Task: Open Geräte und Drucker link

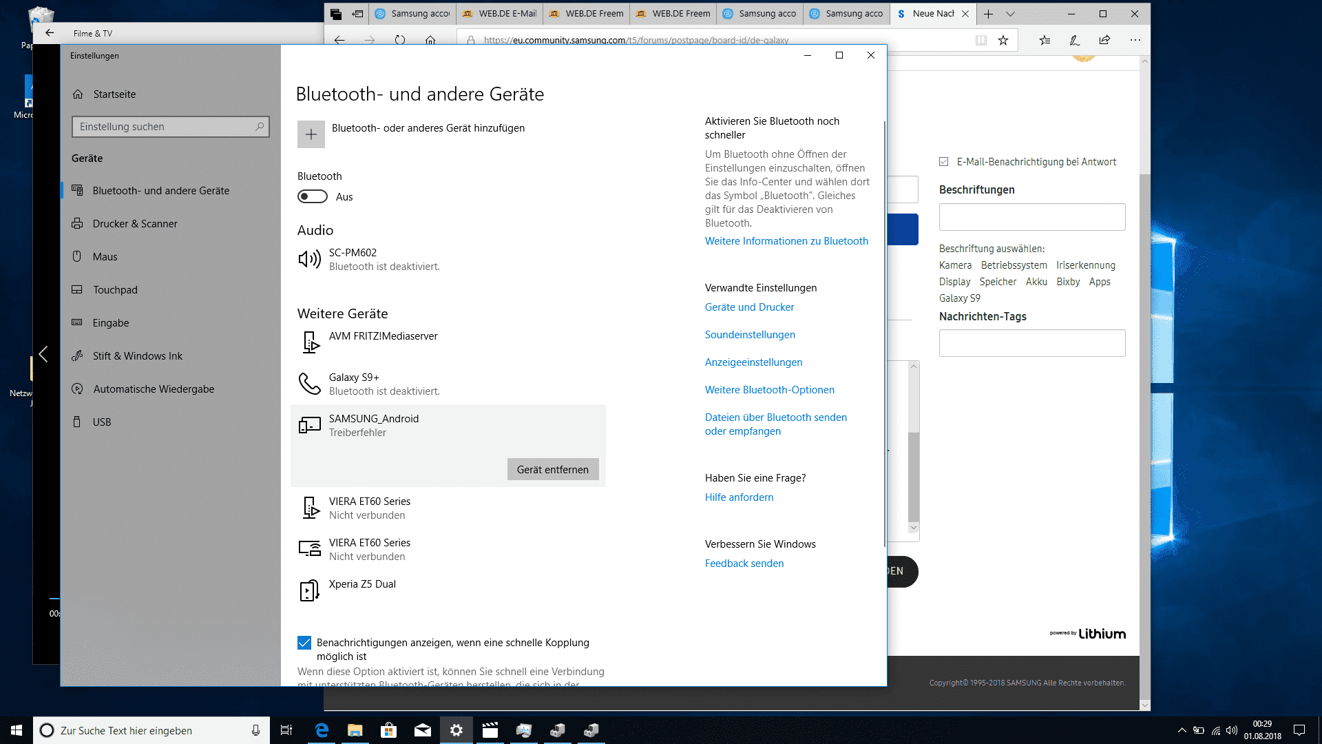Action: coord(749,307)
